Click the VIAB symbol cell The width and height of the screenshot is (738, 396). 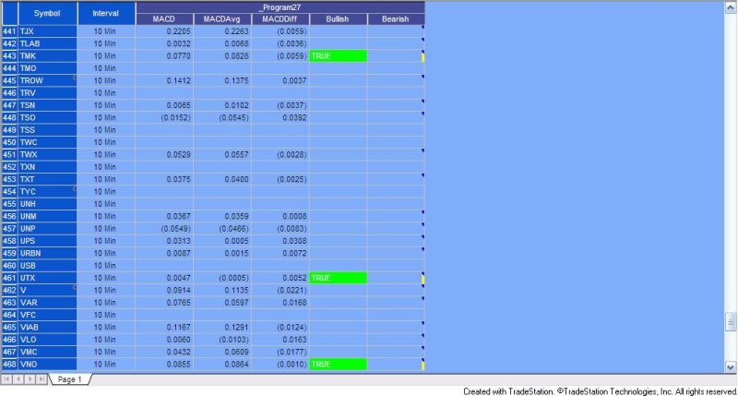tap(47, 328)
